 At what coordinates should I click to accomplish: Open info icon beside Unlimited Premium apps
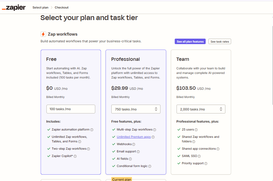[153, 137]
